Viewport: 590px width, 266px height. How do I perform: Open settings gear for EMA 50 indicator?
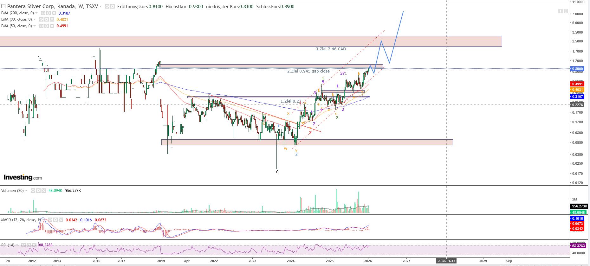coord(47,26)
